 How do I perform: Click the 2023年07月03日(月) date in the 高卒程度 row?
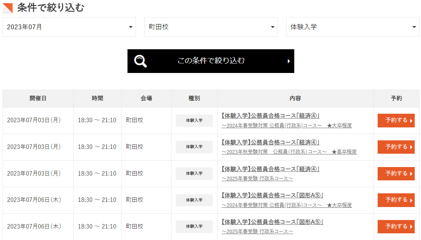(34, 147)
